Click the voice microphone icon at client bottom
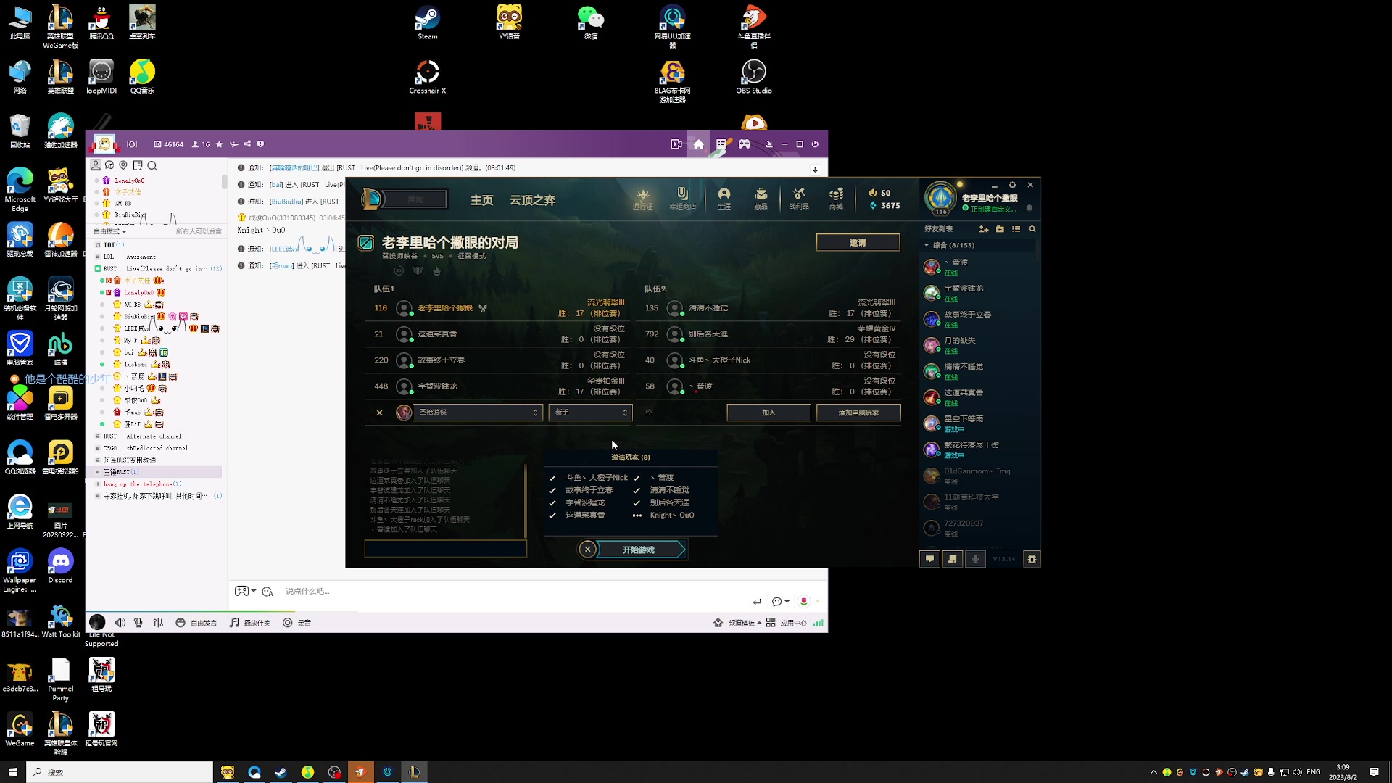1392x783 pixels. [x=975, y=559]
